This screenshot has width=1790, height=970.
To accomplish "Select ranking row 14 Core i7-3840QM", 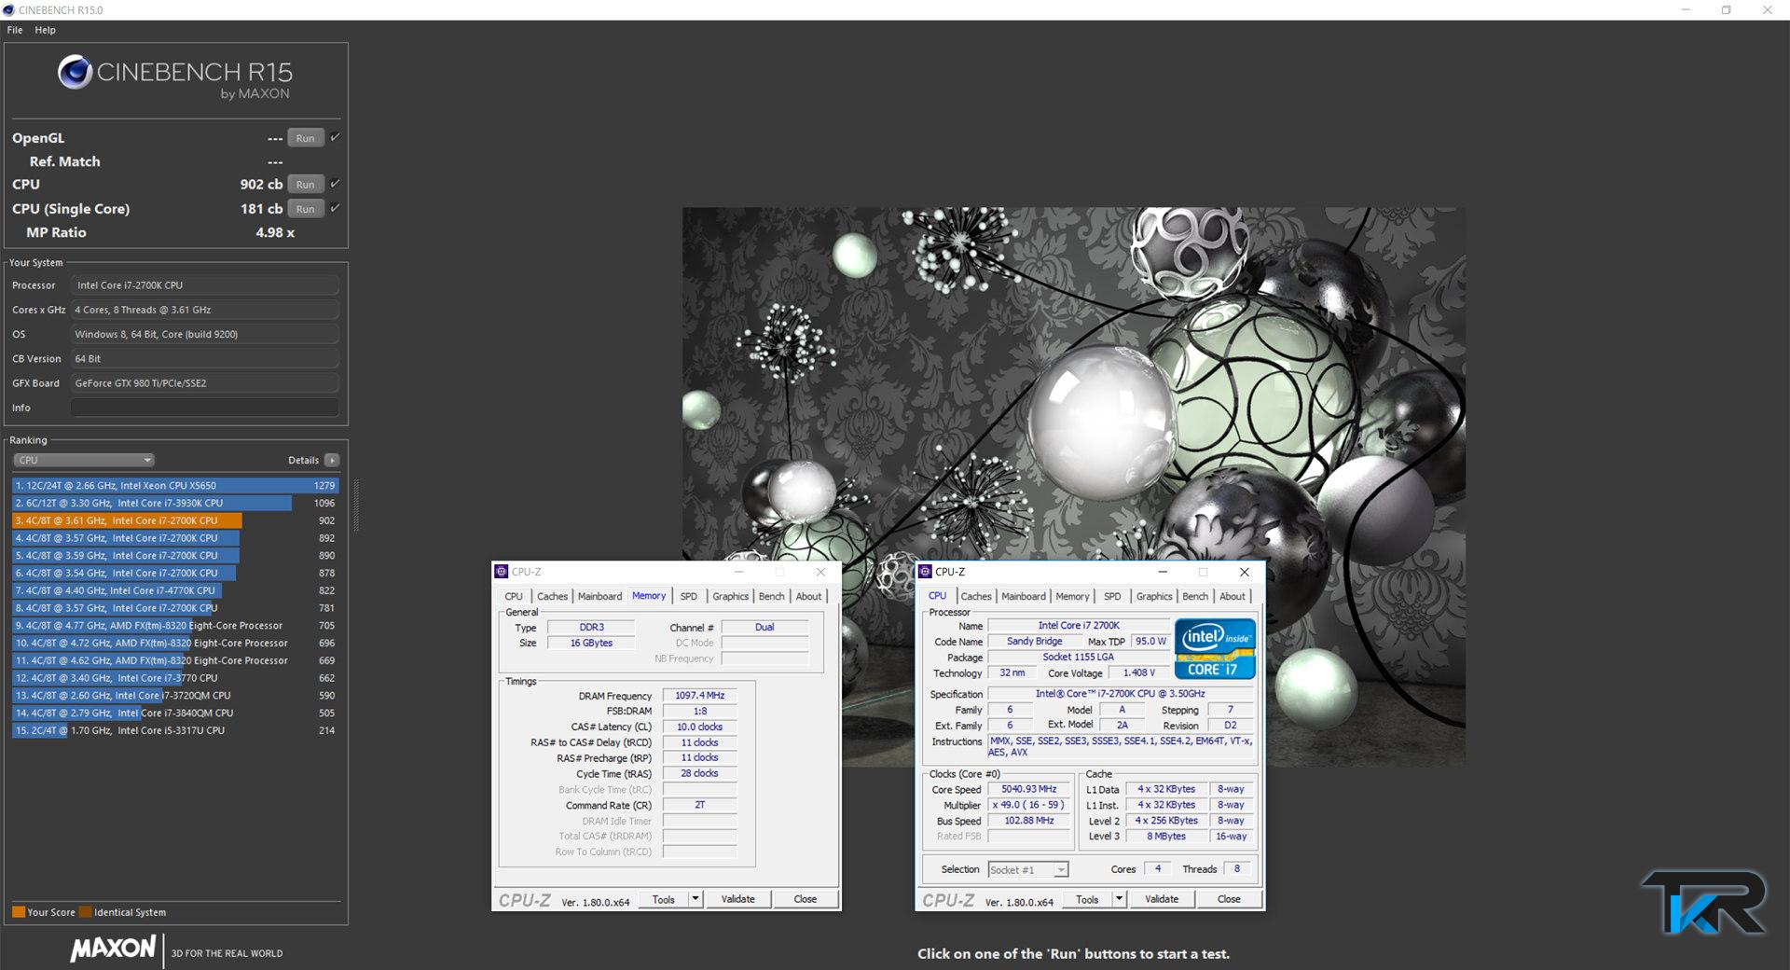I will (175, 713).
